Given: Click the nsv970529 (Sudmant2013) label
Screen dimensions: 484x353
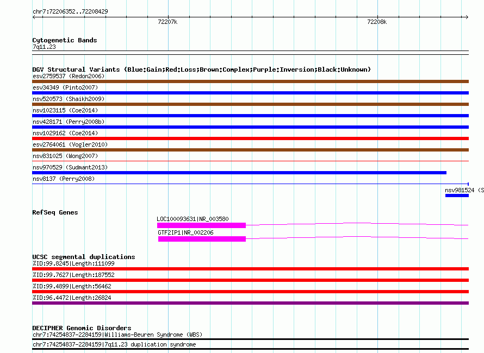Looking at the screenshot, I should pos(70,167).
